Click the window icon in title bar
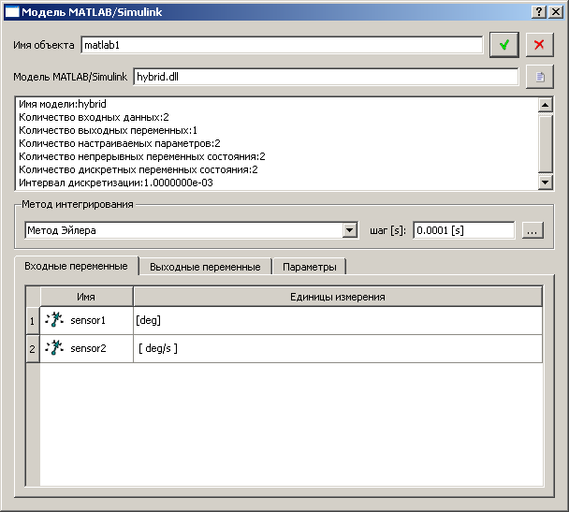The width and height of the screenshot is (569, 512). click(12, 12)
